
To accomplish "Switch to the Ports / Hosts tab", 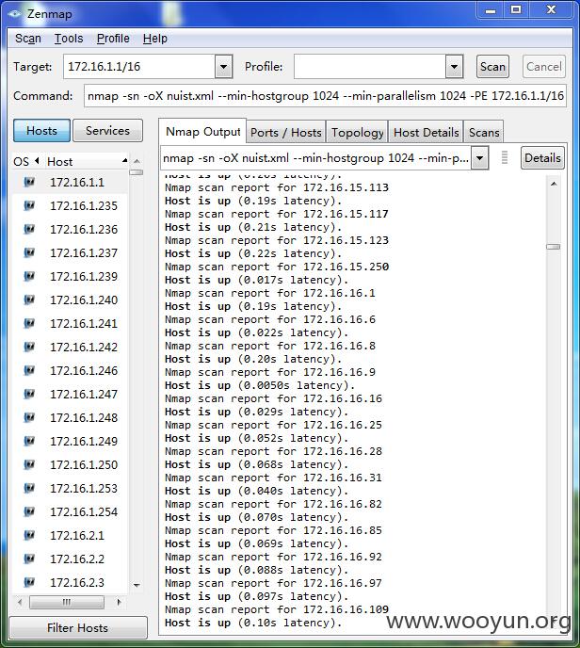I will (286, 133).
